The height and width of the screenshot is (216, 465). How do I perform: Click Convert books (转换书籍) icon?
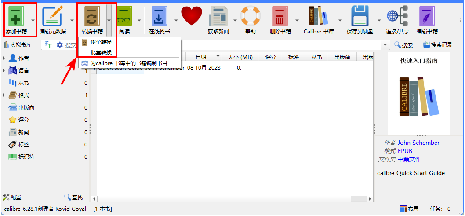point(92,16)
